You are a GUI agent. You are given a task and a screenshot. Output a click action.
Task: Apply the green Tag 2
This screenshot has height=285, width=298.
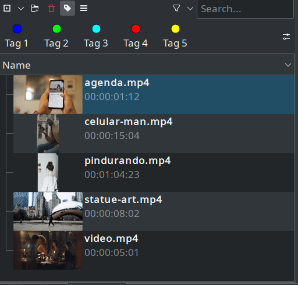click(56, 36)
